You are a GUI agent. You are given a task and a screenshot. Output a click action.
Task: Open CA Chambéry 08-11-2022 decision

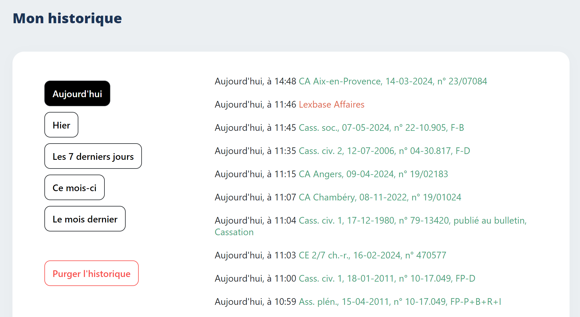click(x=380, y=197)
